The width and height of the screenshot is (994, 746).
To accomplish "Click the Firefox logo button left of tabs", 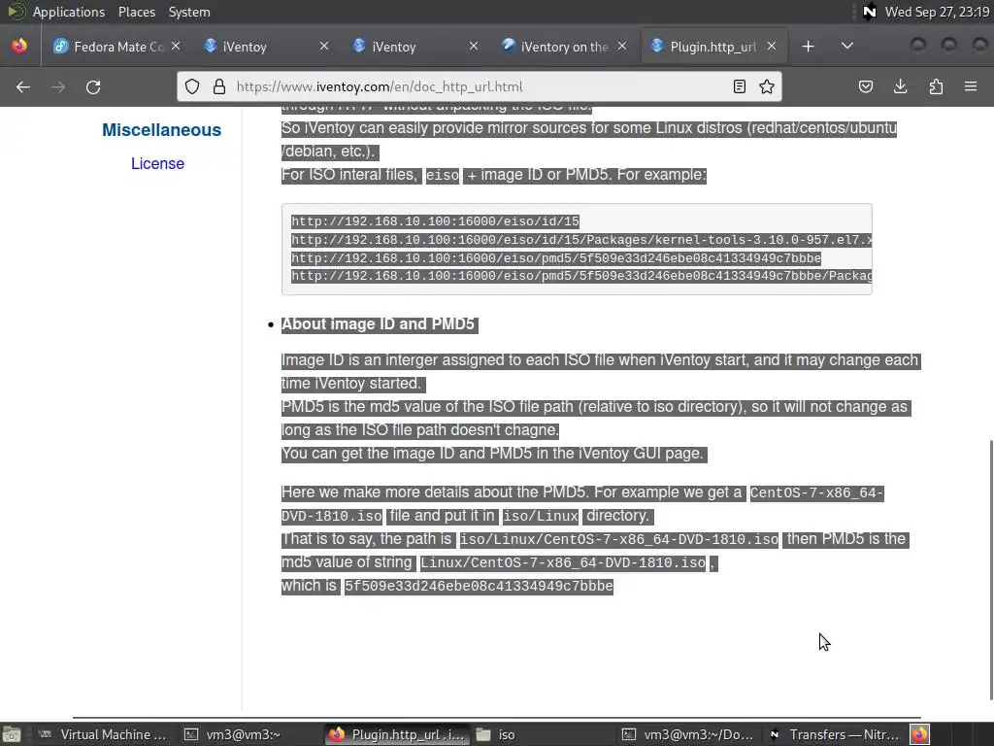I will (19, 47).
